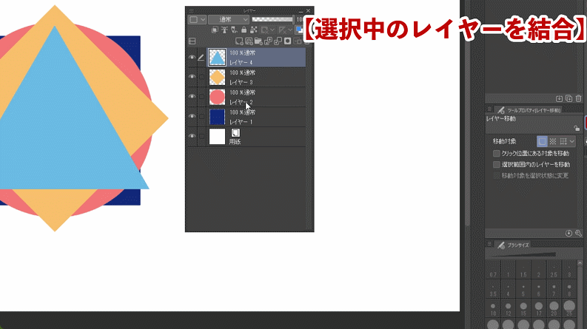This screenshot has height=329, width=587.
Task: Click merge with lower layer icon
Action: (278, 41)
